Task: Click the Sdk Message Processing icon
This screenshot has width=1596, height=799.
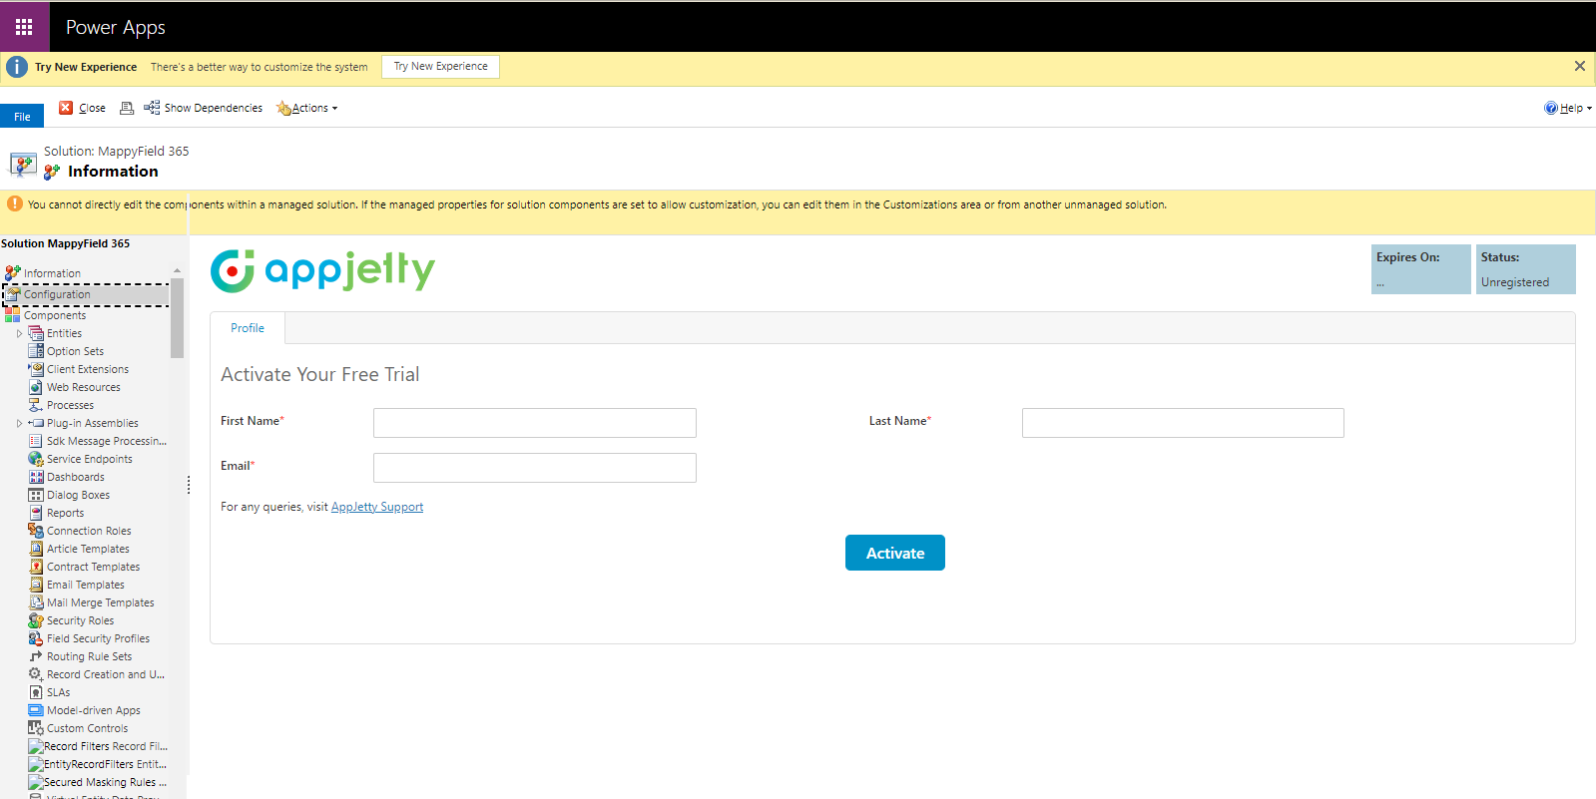Action: [36, 441]
